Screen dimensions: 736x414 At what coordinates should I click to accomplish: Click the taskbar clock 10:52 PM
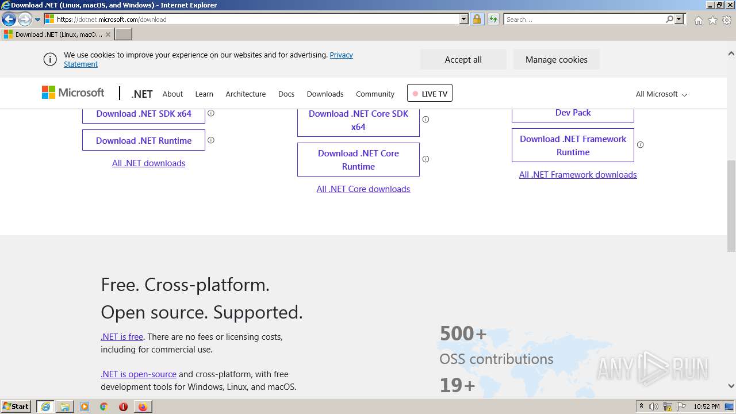[707, 407]
